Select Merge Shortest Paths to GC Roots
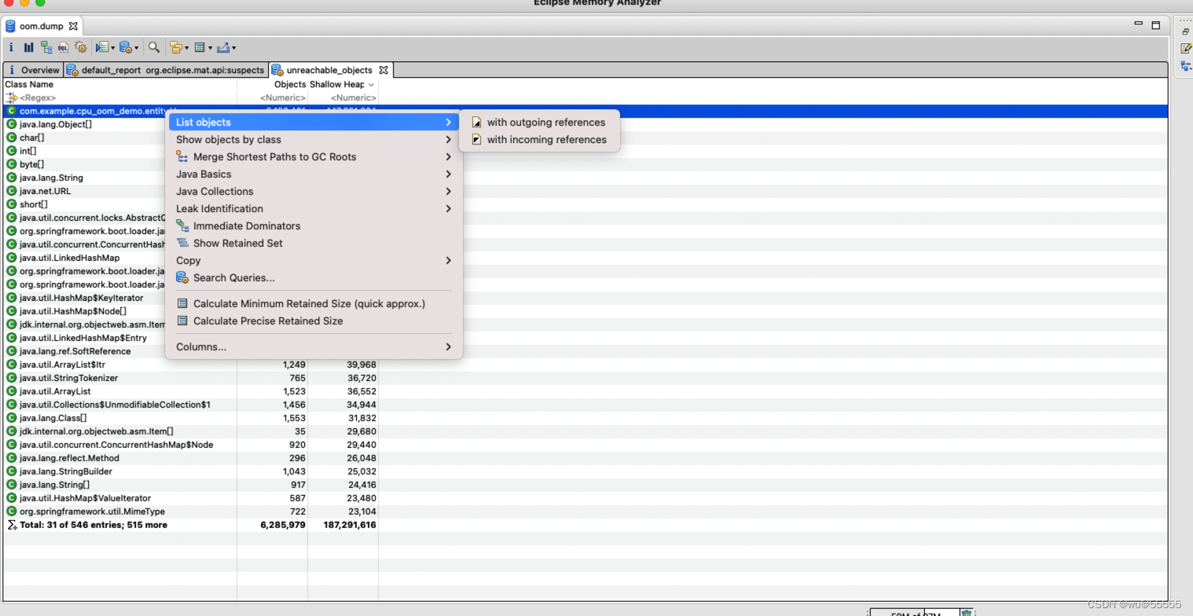The image size is (1193, 616). tap(314, 157)
